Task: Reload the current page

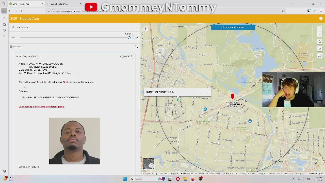Action: [22, 11]
